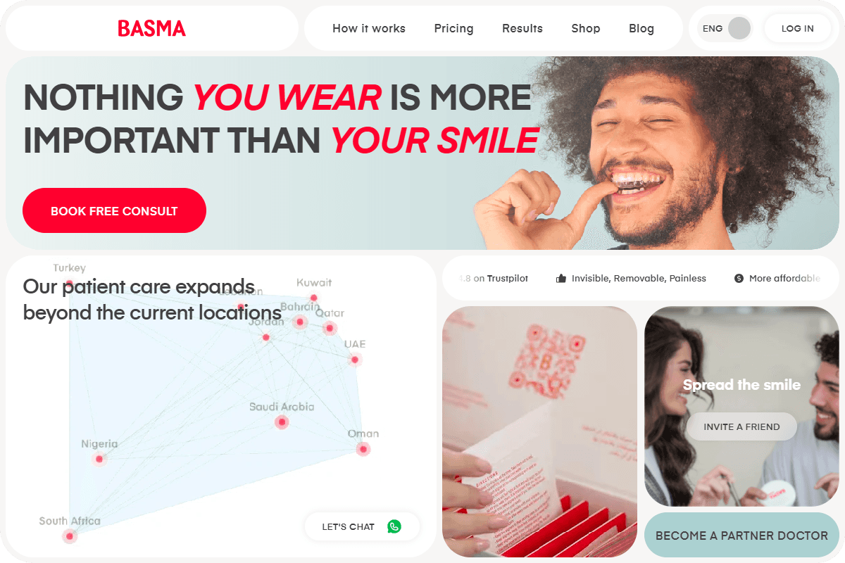Screen dimensions: 845x563
Task: Open the How it works menu item
Action: (369, 28)
